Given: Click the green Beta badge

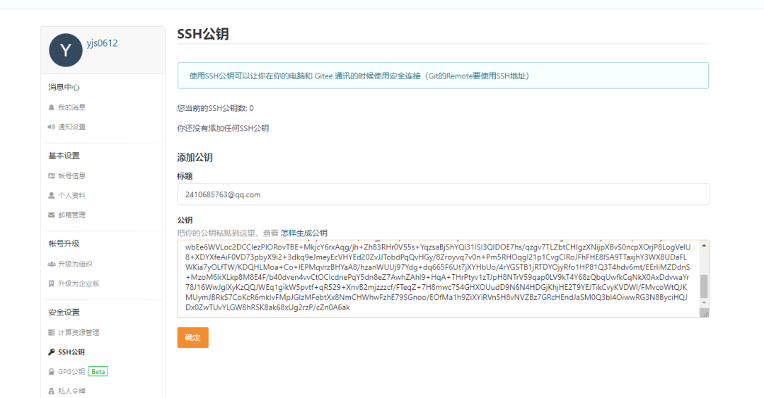Looking at the screenshot, I should pos(98,372).
